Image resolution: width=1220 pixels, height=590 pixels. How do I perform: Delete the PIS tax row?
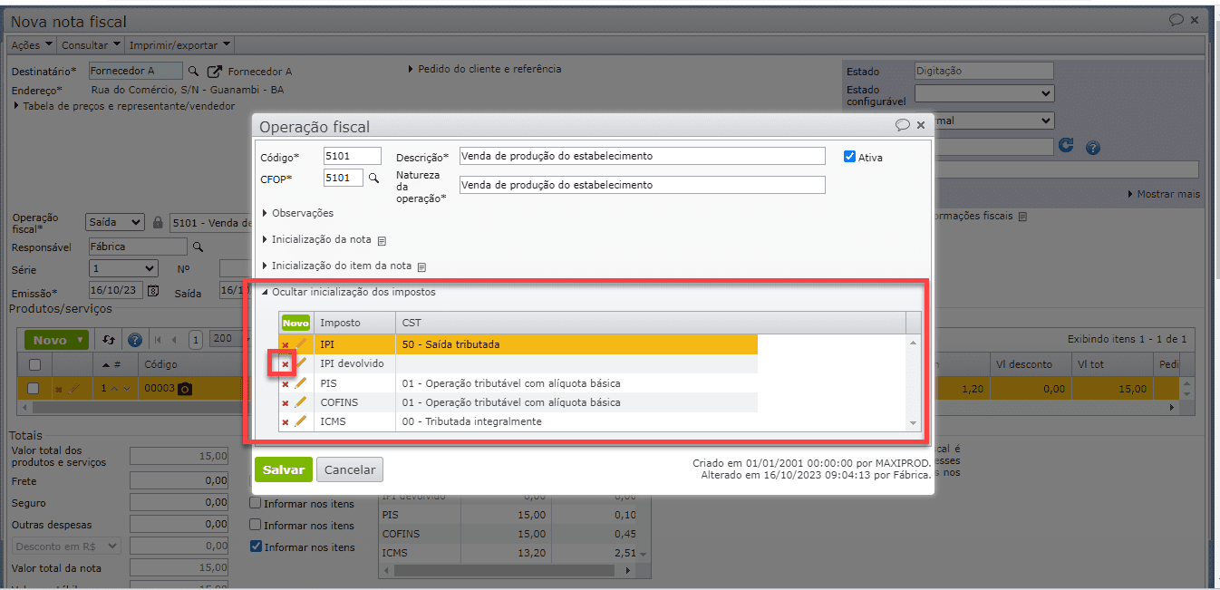click(286, 384)
